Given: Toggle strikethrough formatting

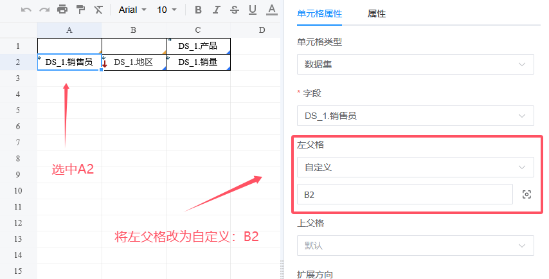Looking at the screenshot, I should point(234,10).
